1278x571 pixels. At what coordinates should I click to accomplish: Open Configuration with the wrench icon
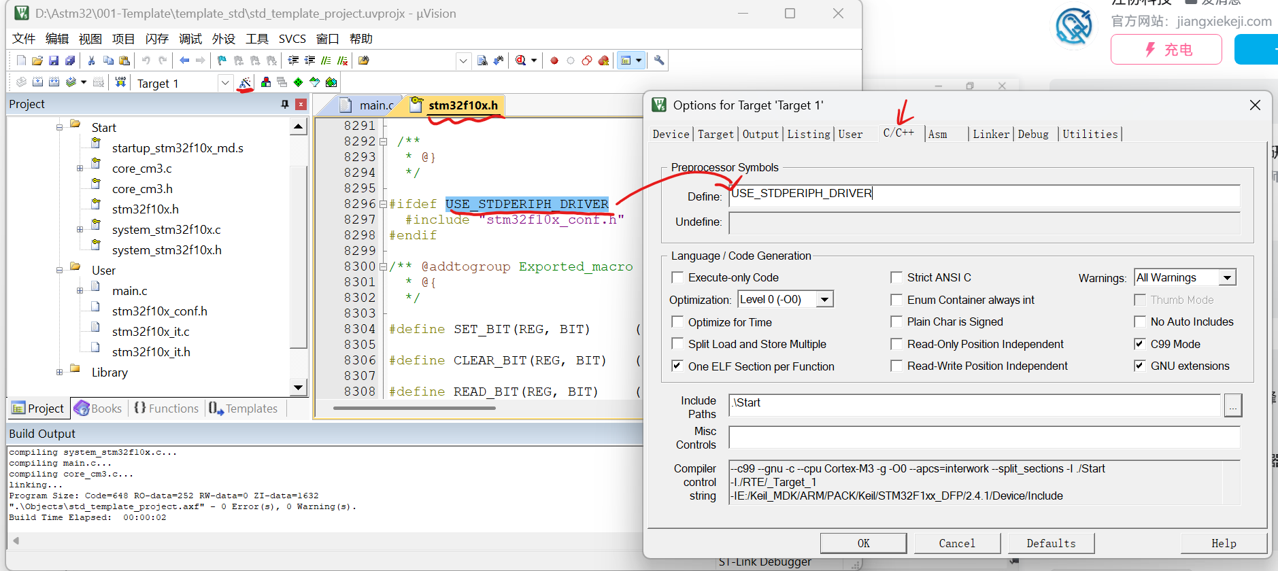659,60
